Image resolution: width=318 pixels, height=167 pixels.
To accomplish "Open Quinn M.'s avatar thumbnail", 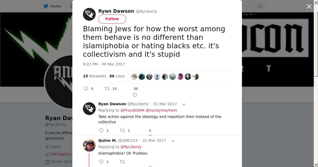I will (x=89, y=145).
